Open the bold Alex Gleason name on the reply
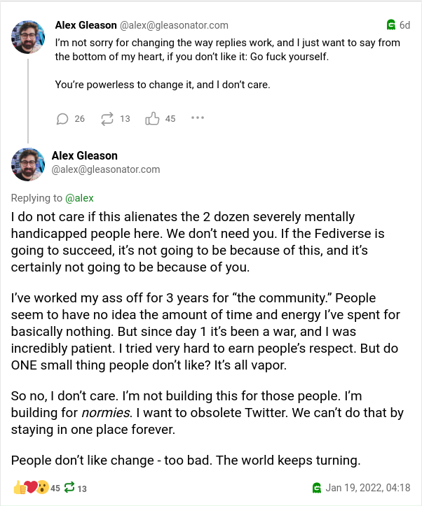Screen dimensions: 422x506 (x=85, y=155)
